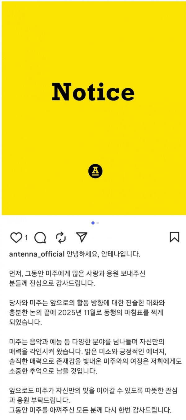View the like count number 1
186x420 pixels.
coord(26,238)
